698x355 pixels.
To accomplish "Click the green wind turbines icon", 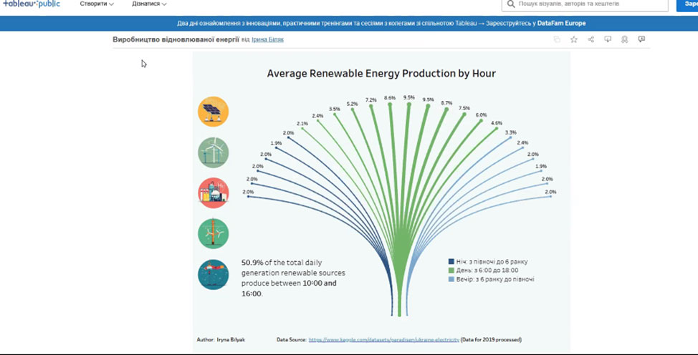I will pyautogui.click(x=213, y=152).
